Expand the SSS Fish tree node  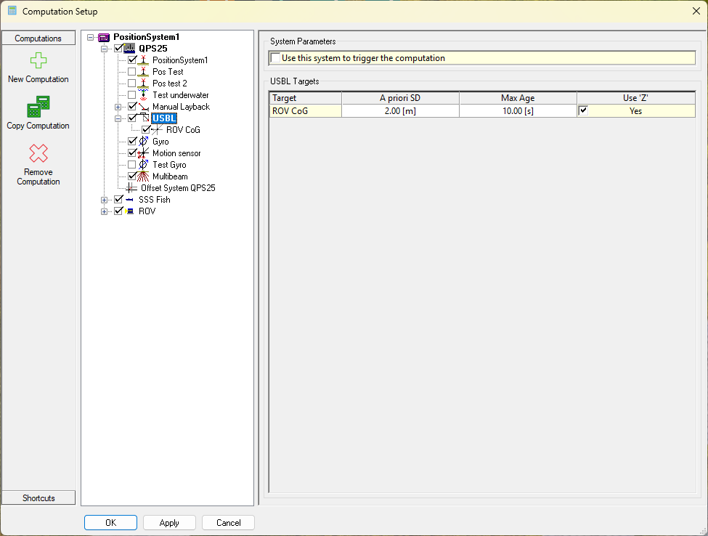pyautogui.click(x=105, y=200)
